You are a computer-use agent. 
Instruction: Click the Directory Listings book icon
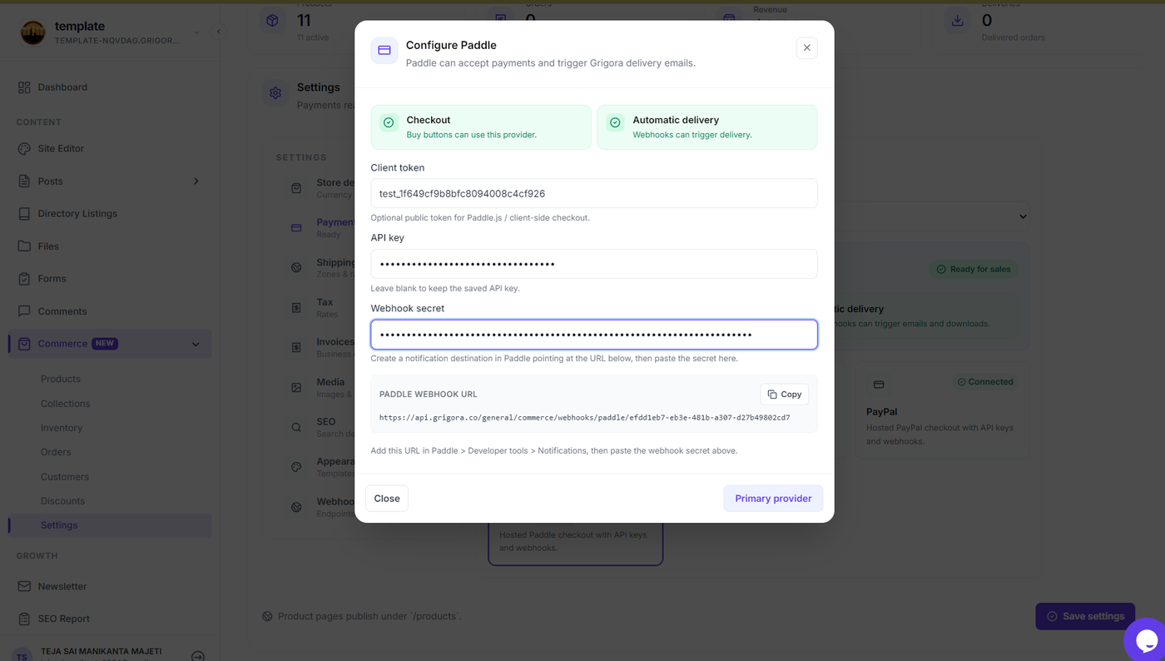point(24,214)
